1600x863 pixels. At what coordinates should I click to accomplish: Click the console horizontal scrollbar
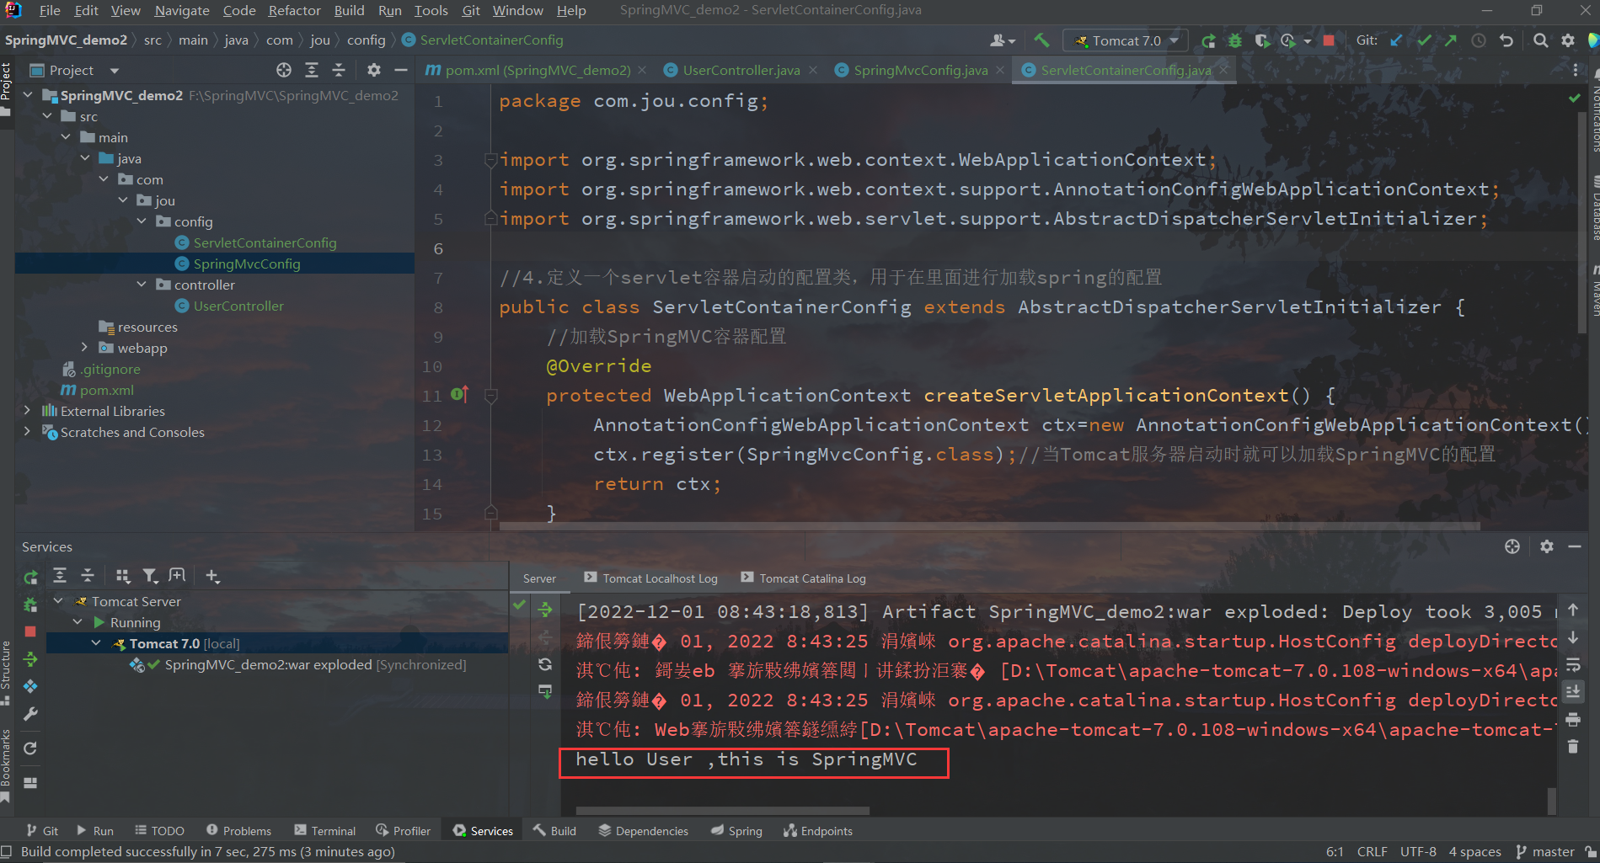tap(722, 811)
